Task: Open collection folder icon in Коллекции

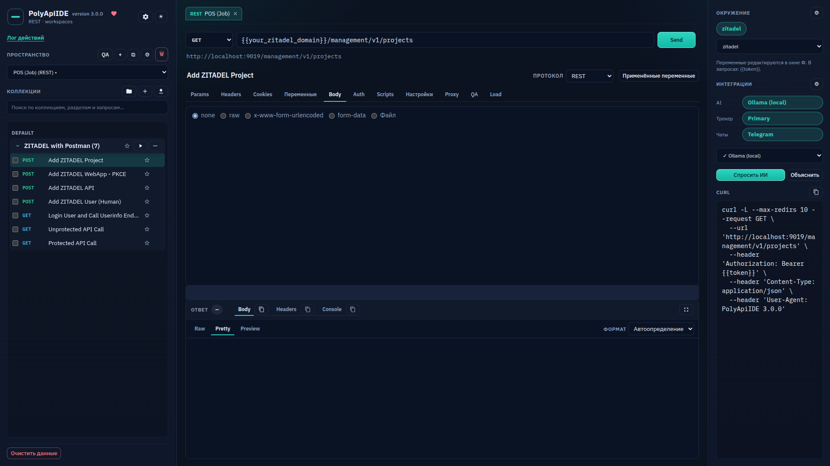Action: (x=129, y=91)
